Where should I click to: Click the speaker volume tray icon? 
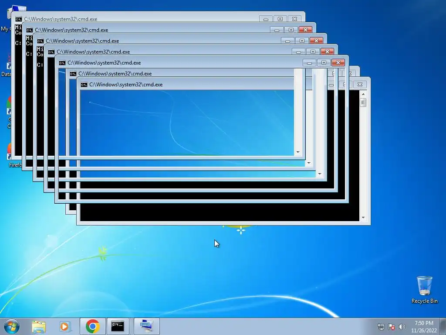[402, 327]
